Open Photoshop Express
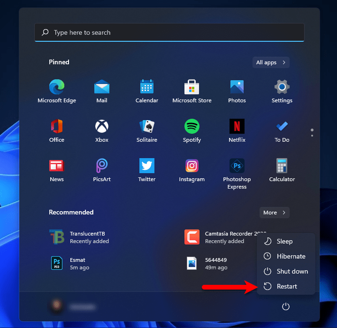337x328 pixels. coord(237,174)
